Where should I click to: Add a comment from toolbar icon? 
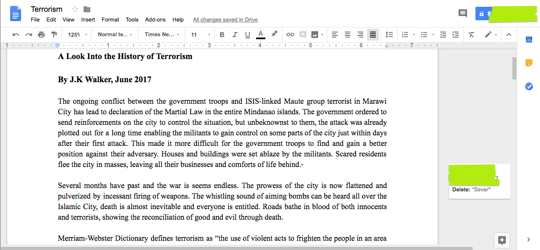[x=303, y=35]
